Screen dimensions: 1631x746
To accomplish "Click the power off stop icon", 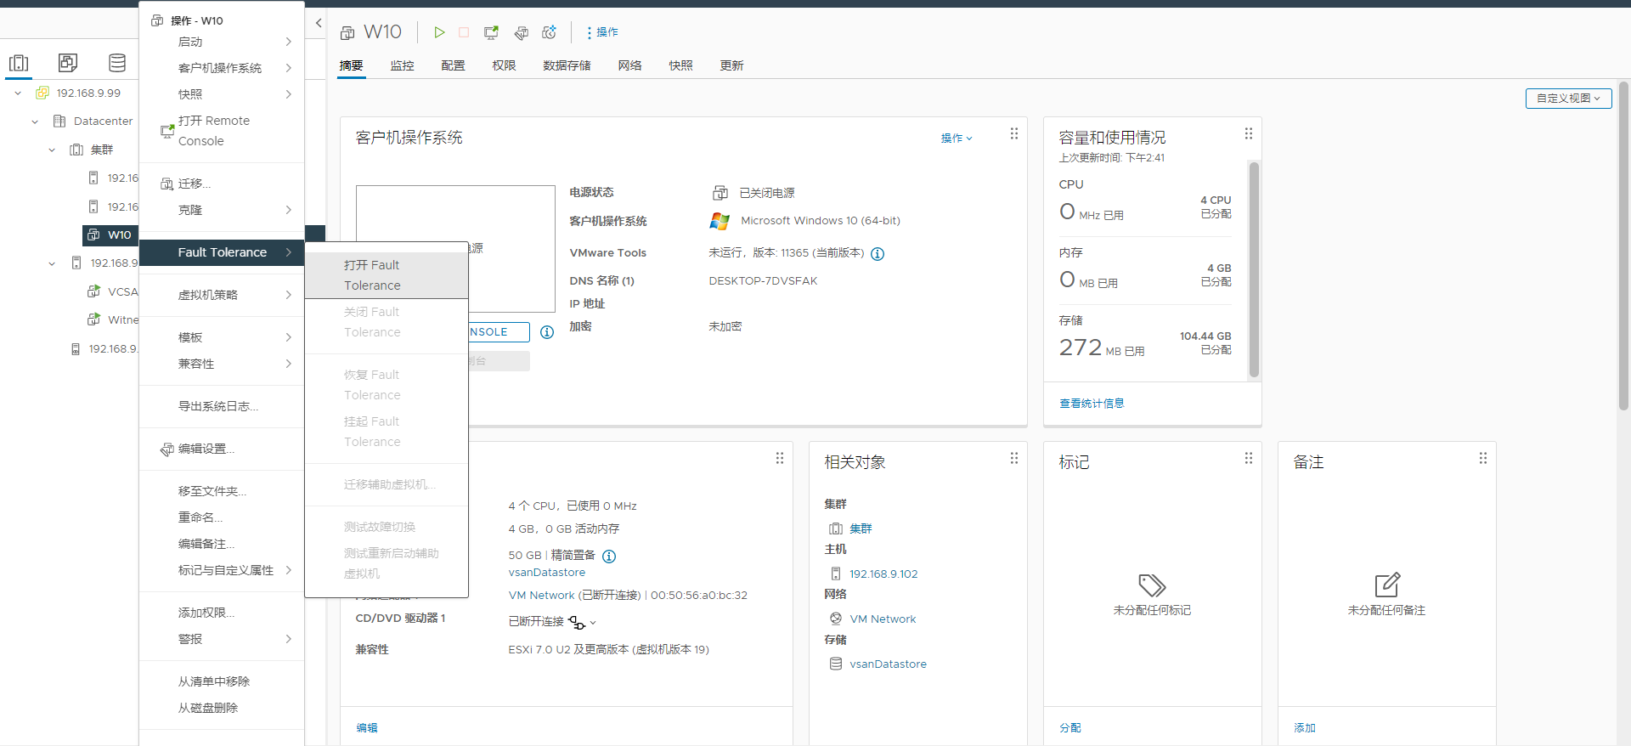I will pos(464,32).
